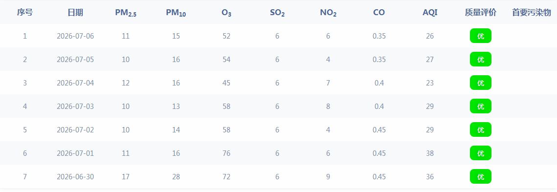Click the 优 badge for 2026-07-02
The image size is (557, 192).
pos(481,129)
